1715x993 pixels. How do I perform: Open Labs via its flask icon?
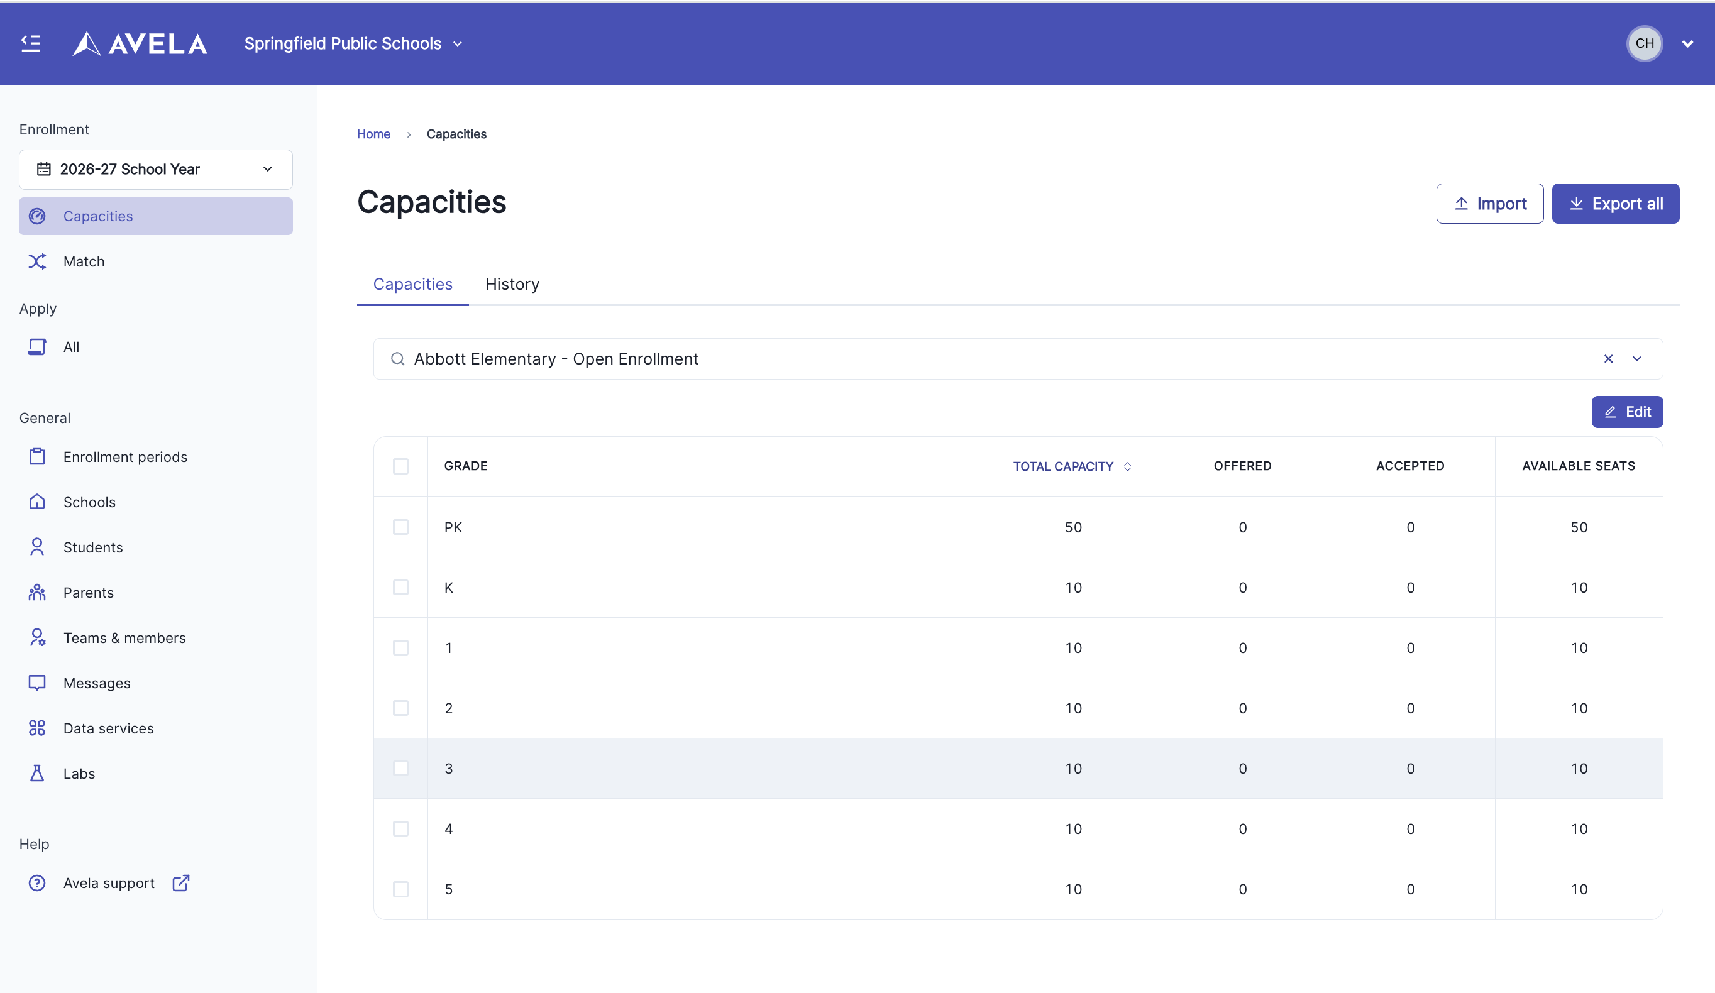click(36, 773)
